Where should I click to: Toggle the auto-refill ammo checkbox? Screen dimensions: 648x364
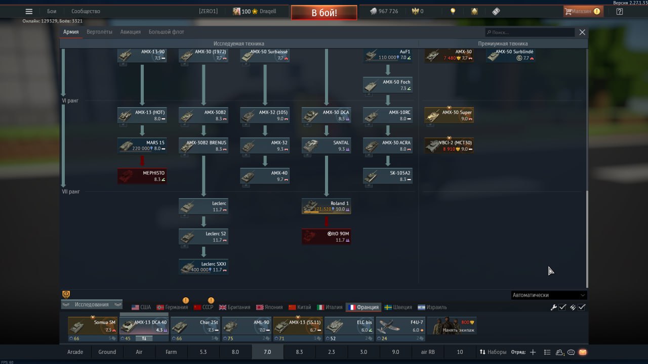click(582, 307)
